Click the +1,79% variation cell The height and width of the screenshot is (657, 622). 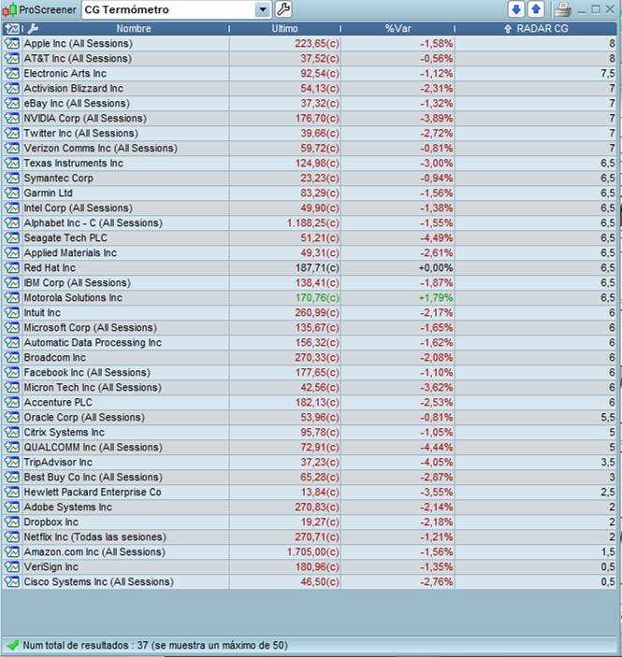tap(398, 297)
